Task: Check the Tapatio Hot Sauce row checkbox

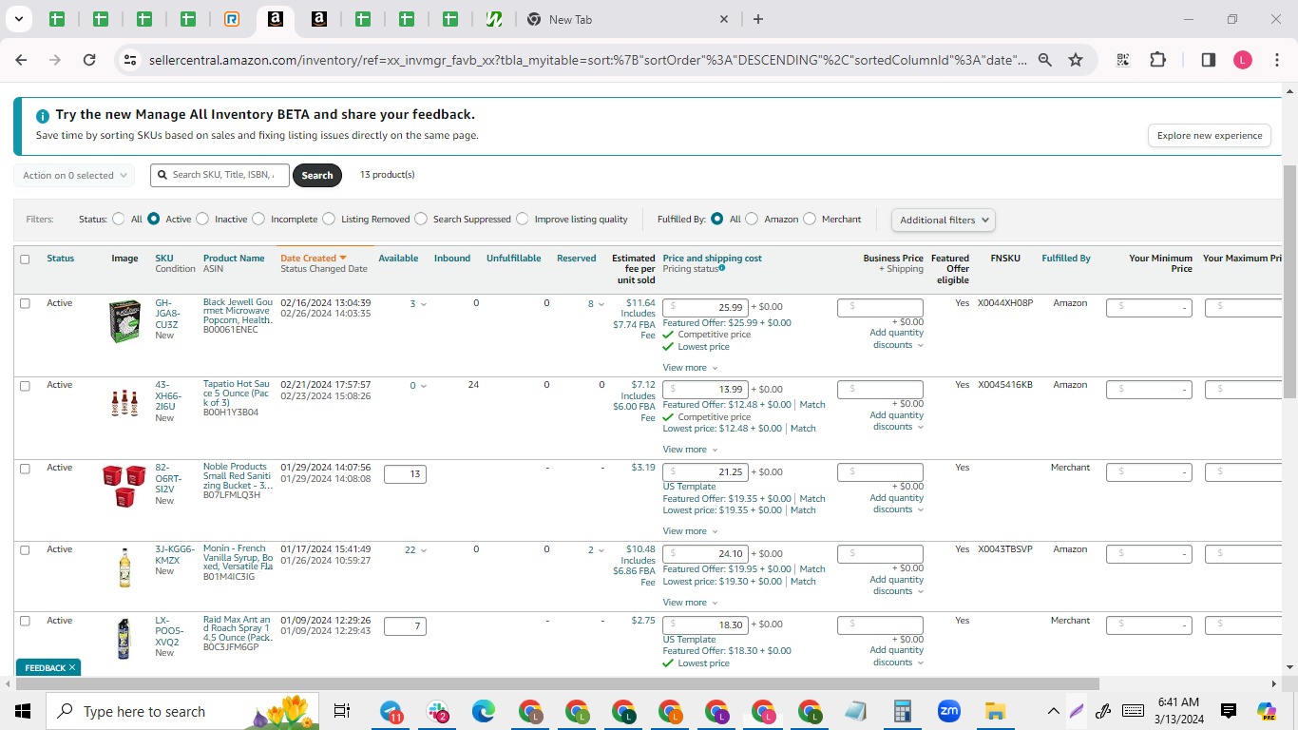Action: pyautogui.click(x=25, y=386)
